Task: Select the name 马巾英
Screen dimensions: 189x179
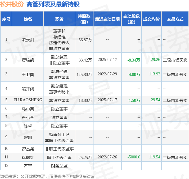Action: [x=28, y=109]
